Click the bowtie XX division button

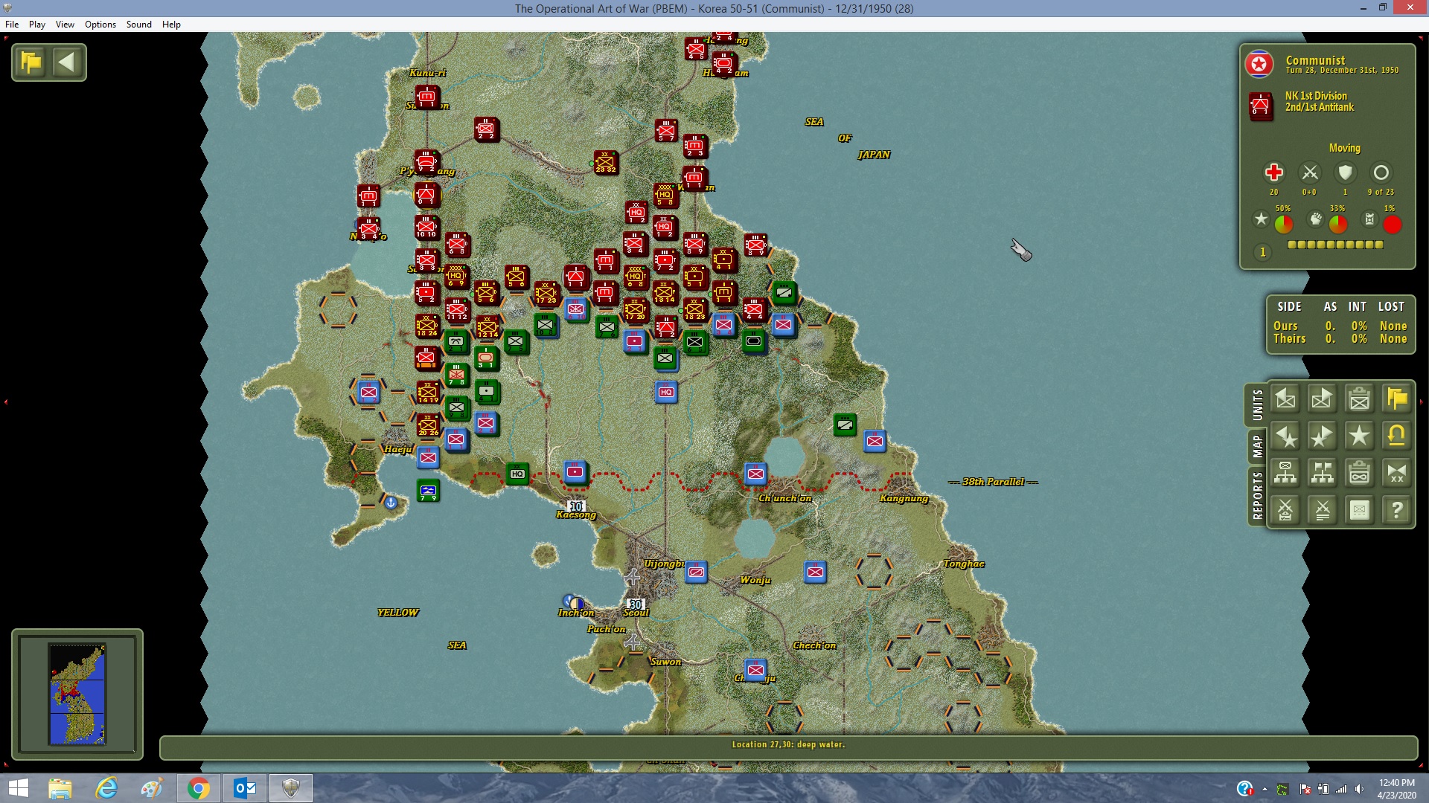pyautogui.click(x=1397, y=474)
